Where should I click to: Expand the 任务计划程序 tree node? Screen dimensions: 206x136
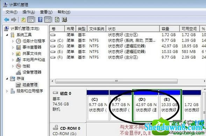13,41
